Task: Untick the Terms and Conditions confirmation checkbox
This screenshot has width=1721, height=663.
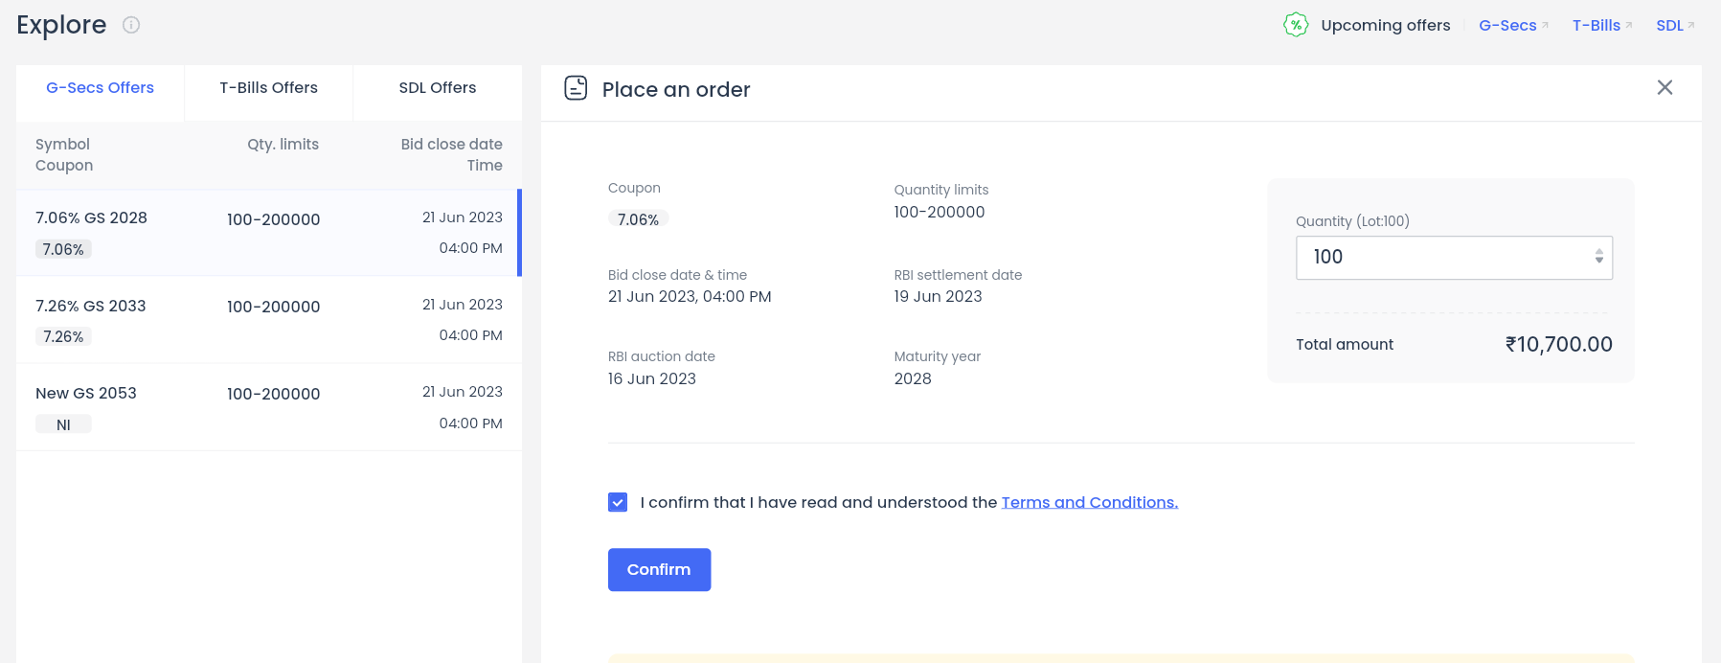Action: point(618,502)
